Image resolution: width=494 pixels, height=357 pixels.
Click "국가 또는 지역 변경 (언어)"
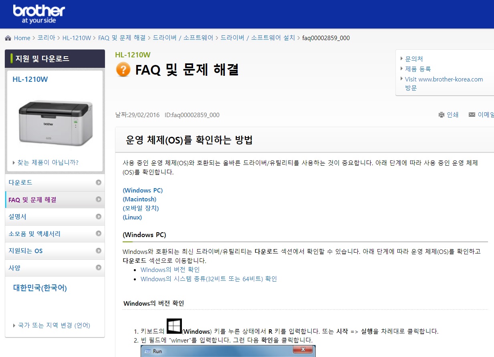point(54,325)
